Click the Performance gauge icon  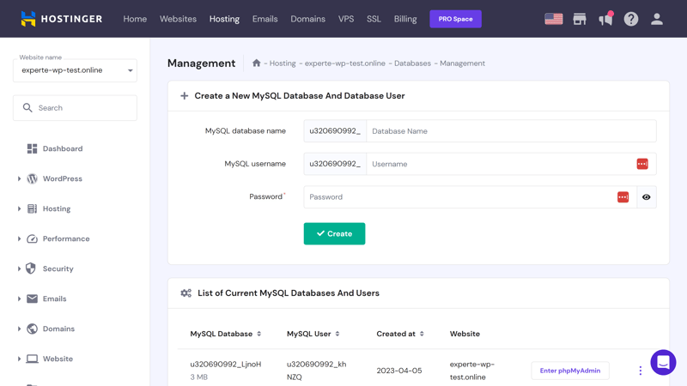tap(32, 238)
